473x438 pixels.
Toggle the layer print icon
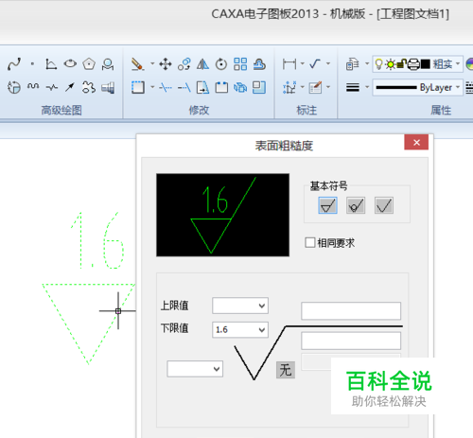[413, 64]
